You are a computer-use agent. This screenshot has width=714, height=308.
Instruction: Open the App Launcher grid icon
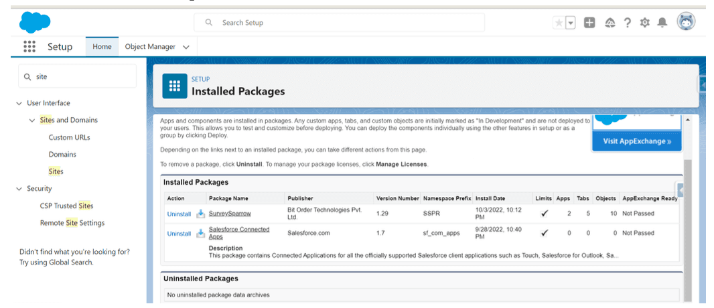(29, 47)
